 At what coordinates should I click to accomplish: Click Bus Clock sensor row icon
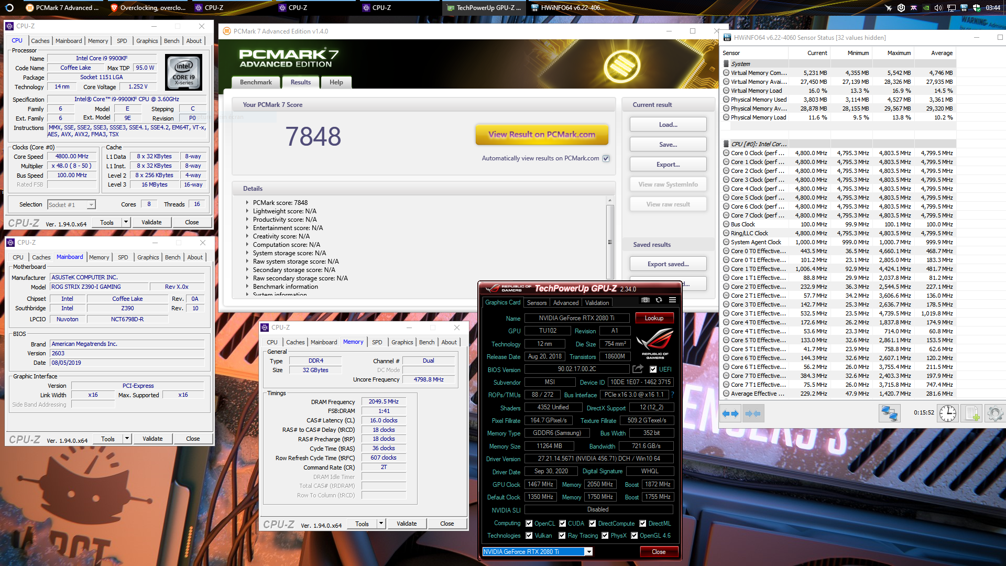tap(726, 224)
